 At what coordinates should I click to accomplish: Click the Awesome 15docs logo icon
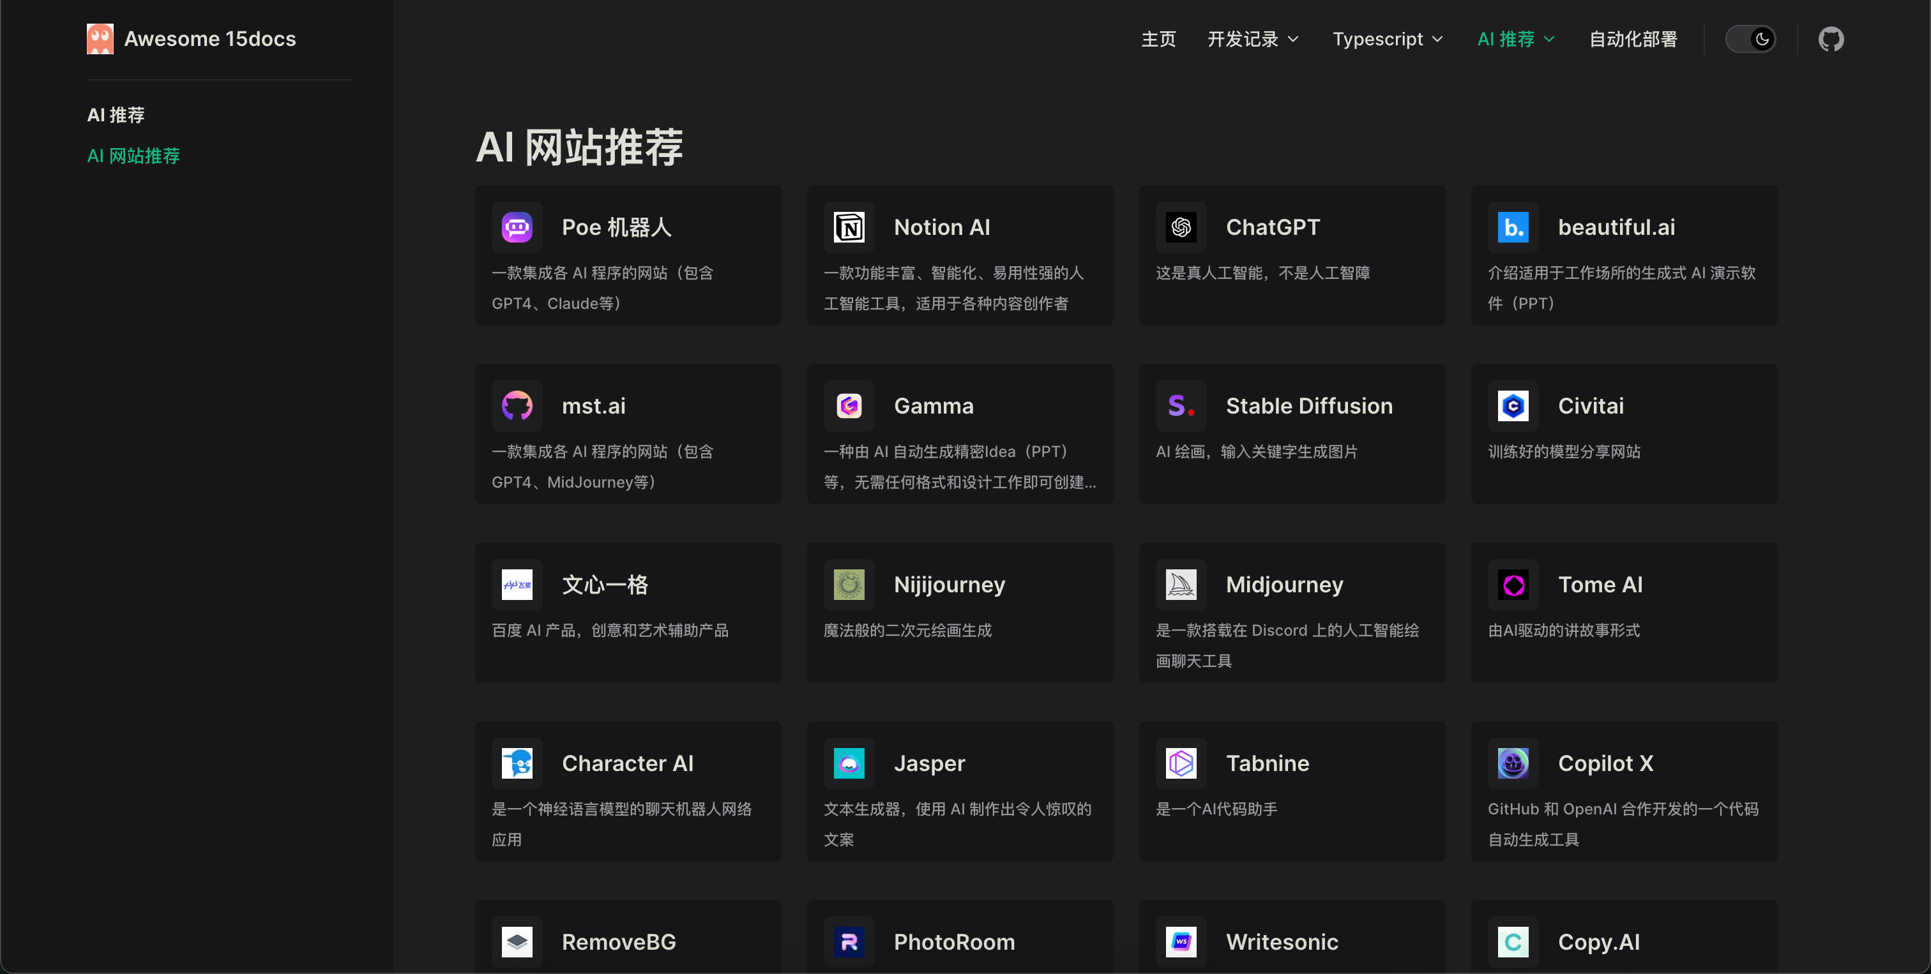pos(100,39)
